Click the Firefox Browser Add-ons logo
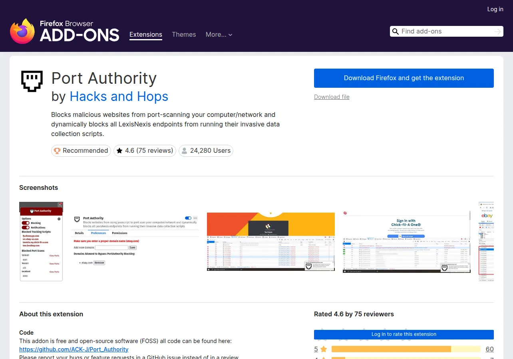The image size is (513, 359). pyautogui.click(x=65, y=31)
